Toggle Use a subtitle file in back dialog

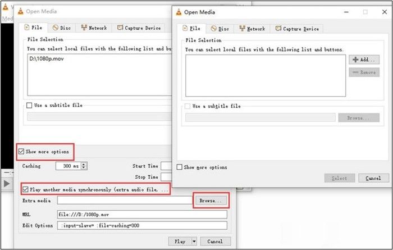[x=29, y=105]
